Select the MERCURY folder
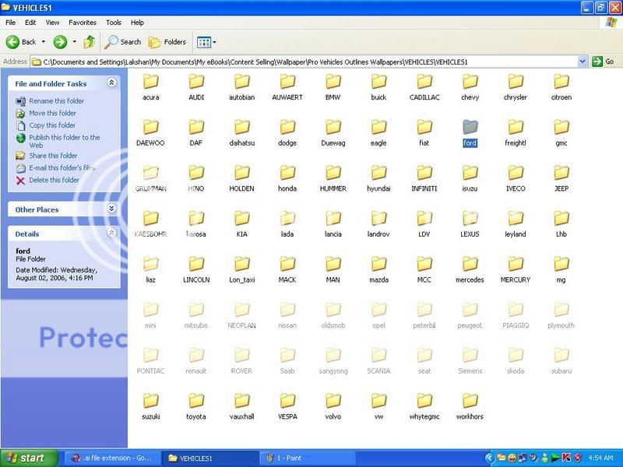Viewport: 623px width, 467px height. (516, 270)
